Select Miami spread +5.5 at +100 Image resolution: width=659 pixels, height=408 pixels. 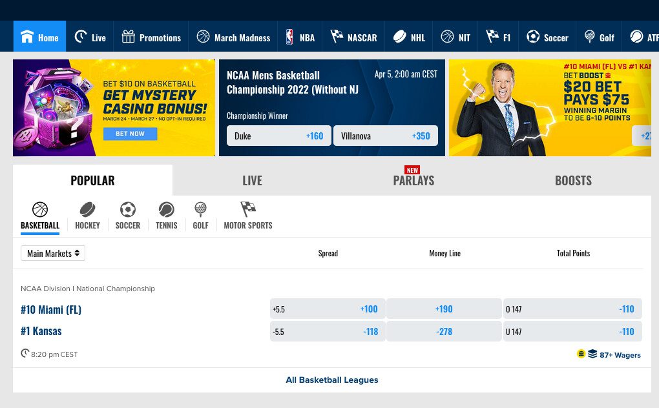[x=328, y=309]
